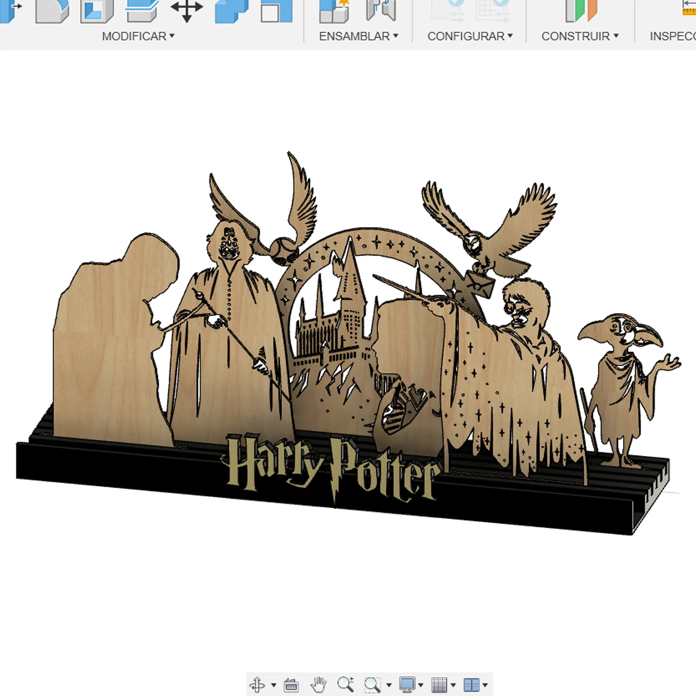Image resolution: width=696 pixels, height=696 pixels.
Task: Open the INSPECCIONAR menu at toolbar edge
Action: click(673, 36)
